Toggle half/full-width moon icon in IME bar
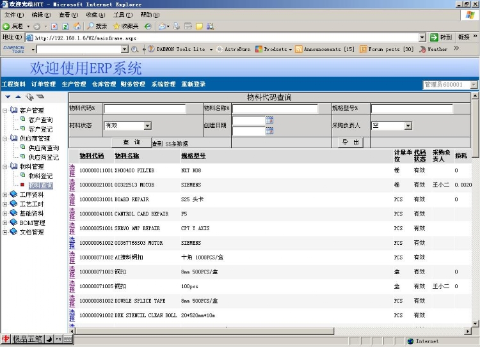480x347 pixels. (x=49, y=339)
